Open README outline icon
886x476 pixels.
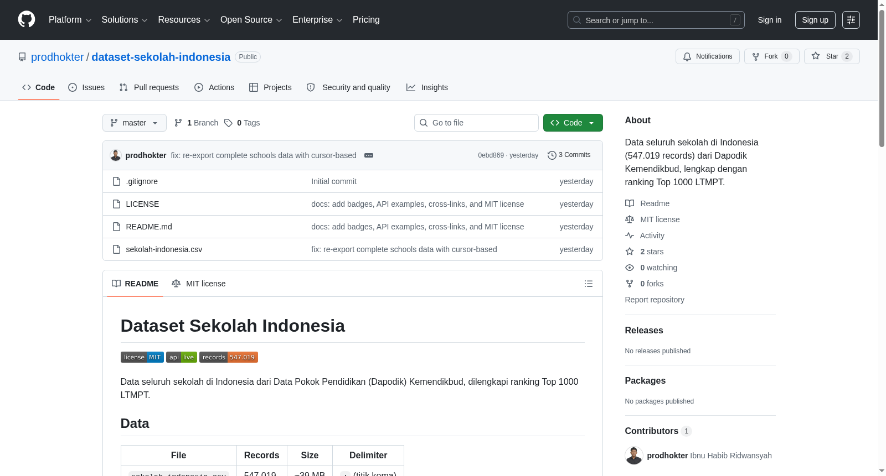(x=589, y=284)
